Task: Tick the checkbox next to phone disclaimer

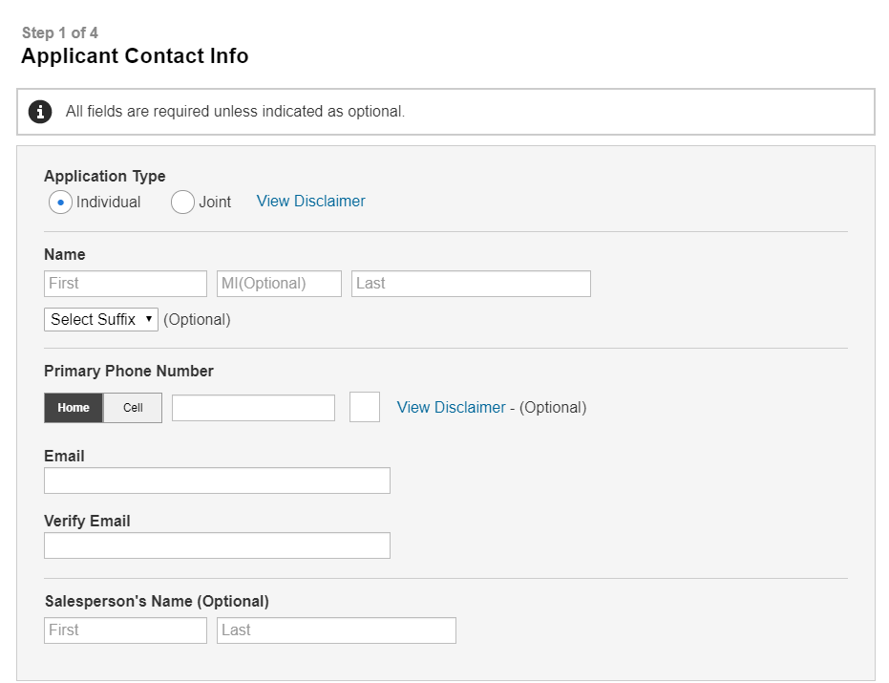Action: 365,407
